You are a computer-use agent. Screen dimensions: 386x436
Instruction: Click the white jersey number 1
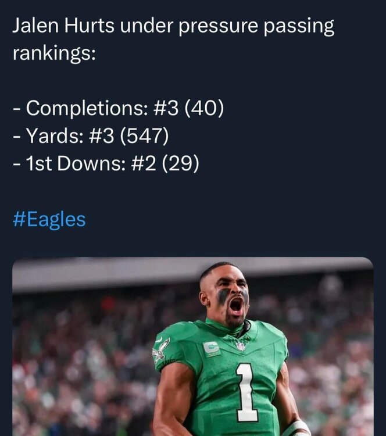point(248,391)
